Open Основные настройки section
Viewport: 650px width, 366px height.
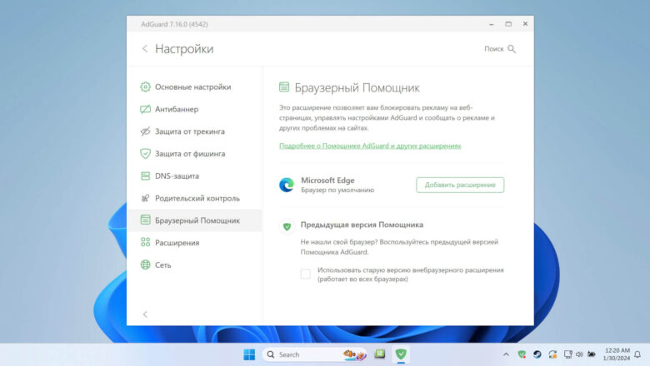(x=192, y=87)
